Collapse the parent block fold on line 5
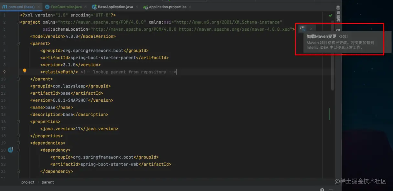This screenshot has width=393, height=191. point(18,44)
